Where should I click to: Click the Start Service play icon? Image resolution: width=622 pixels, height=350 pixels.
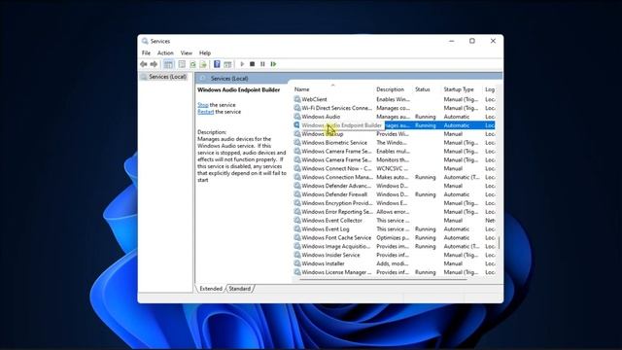click(x=242, y=64)
